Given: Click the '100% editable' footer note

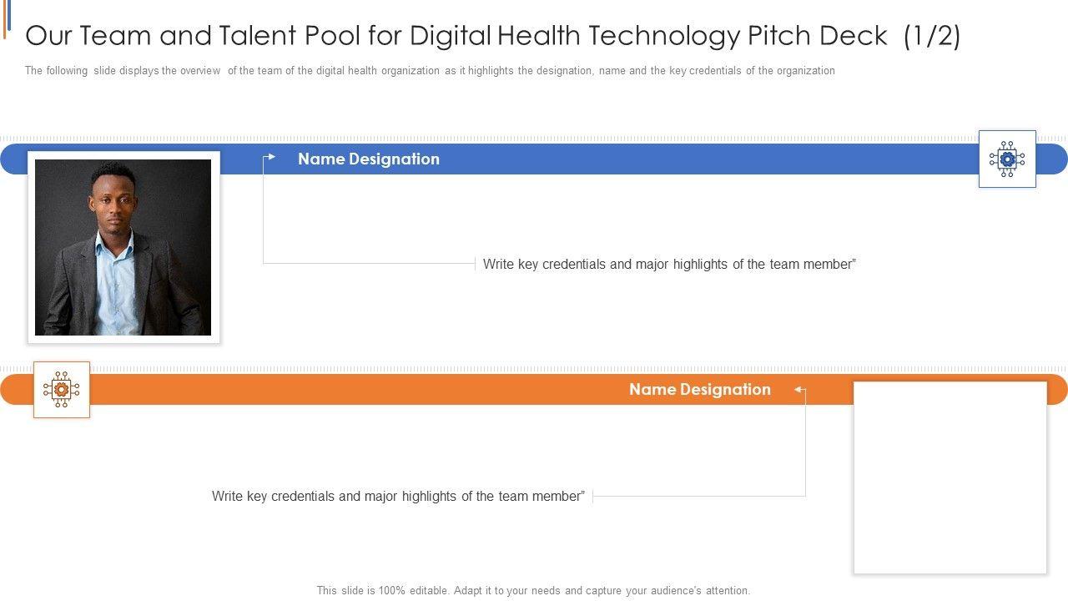Looking at the screenshot, I should (533, 590).
